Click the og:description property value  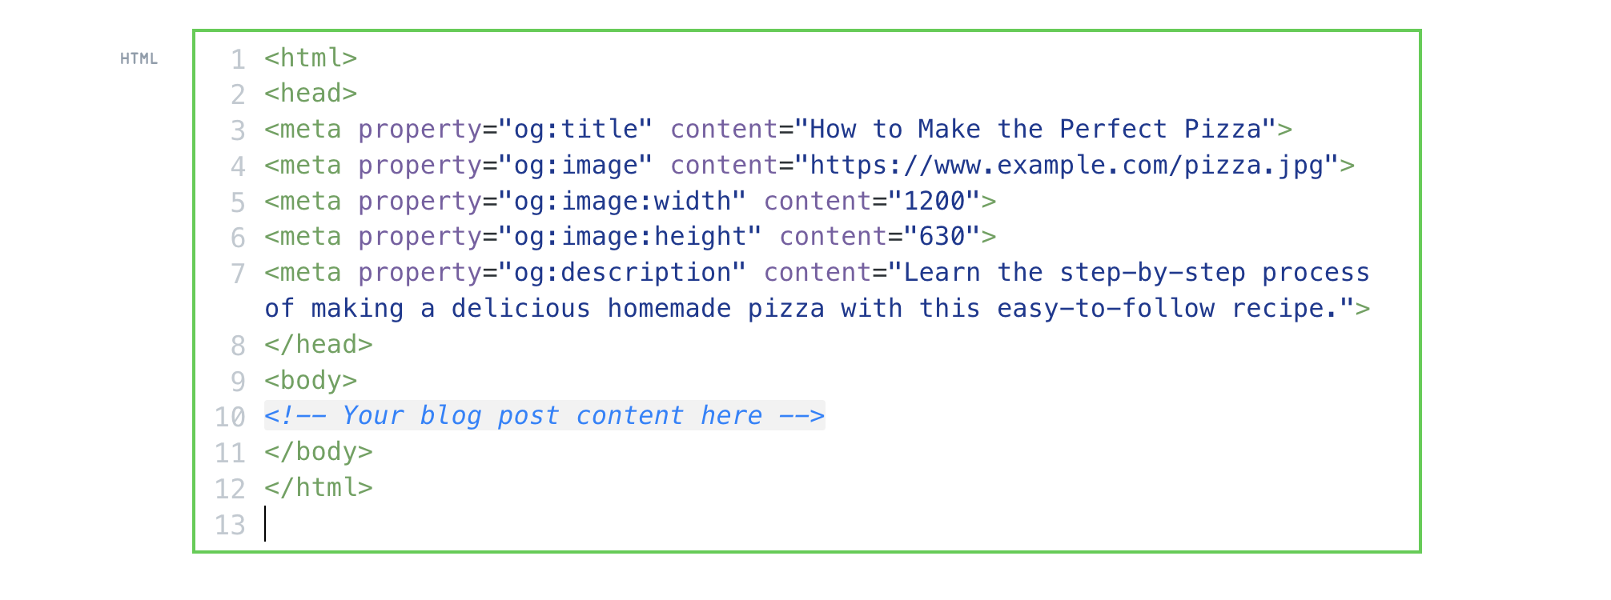622,273
